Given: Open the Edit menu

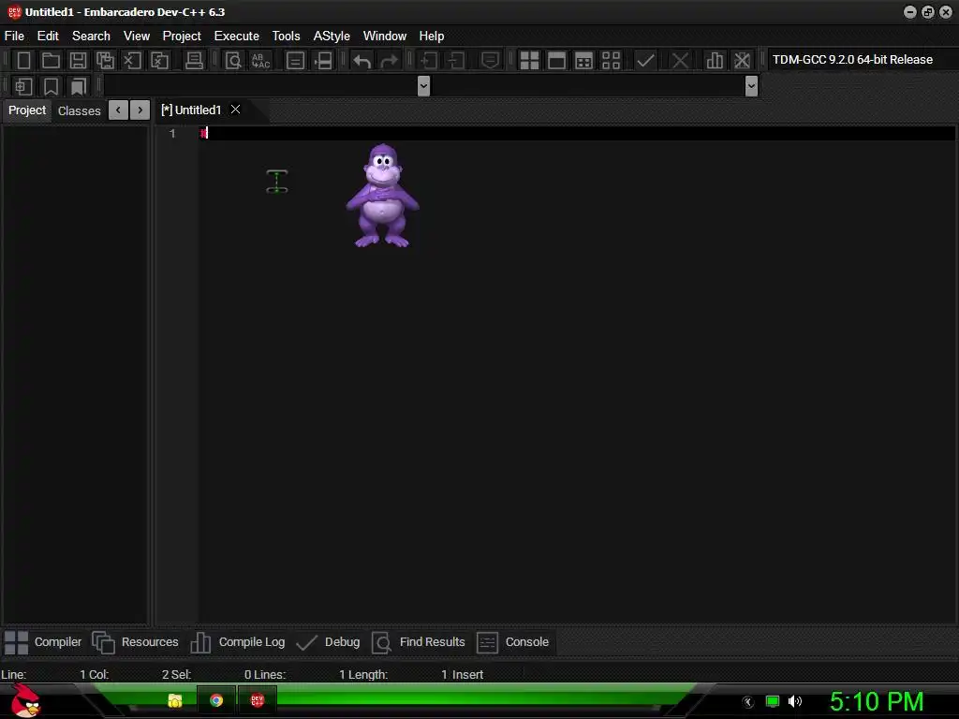Looking at the screenshot, I should click(48, 37).
